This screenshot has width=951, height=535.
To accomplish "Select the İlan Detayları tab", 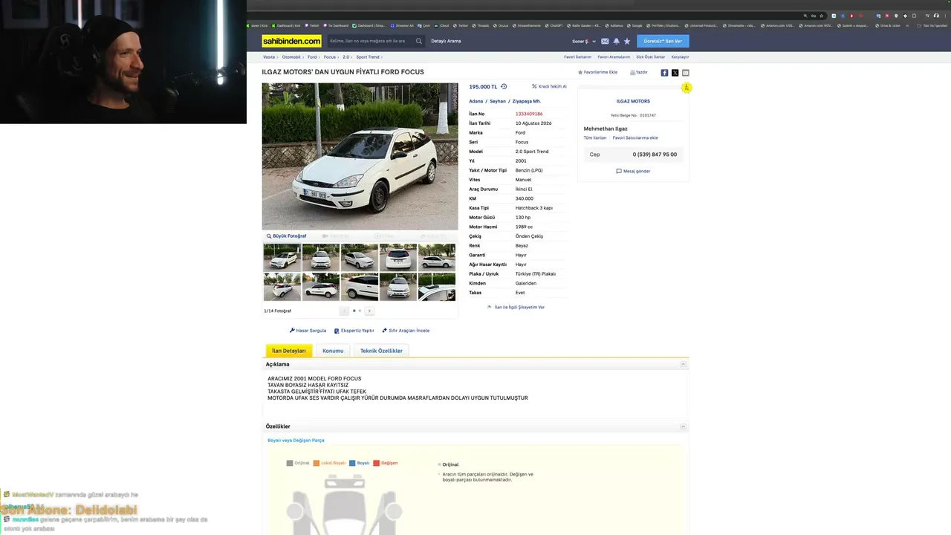I will 289,351.
